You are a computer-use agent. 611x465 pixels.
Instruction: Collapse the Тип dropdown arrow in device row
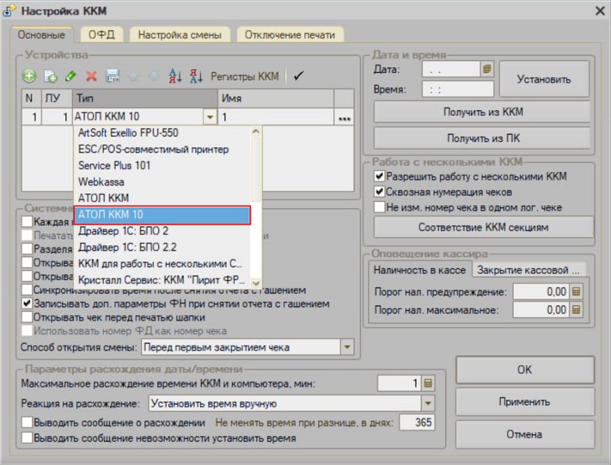(x=210, y=117)
